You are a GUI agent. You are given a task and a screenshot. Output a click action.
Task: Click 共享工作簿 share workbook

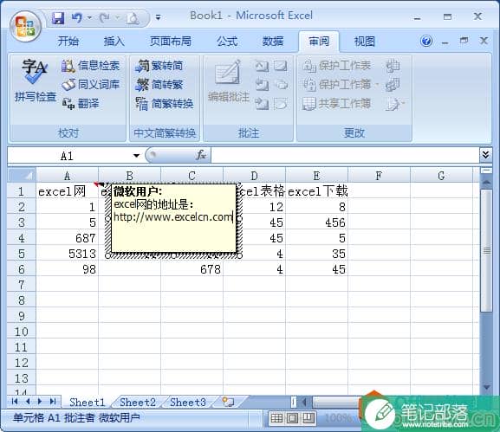pos(337,104)
